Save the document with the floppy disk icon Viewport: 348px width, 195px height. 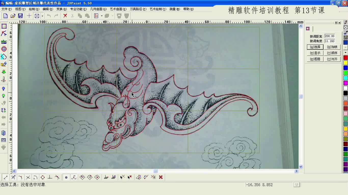pos(20,16)
